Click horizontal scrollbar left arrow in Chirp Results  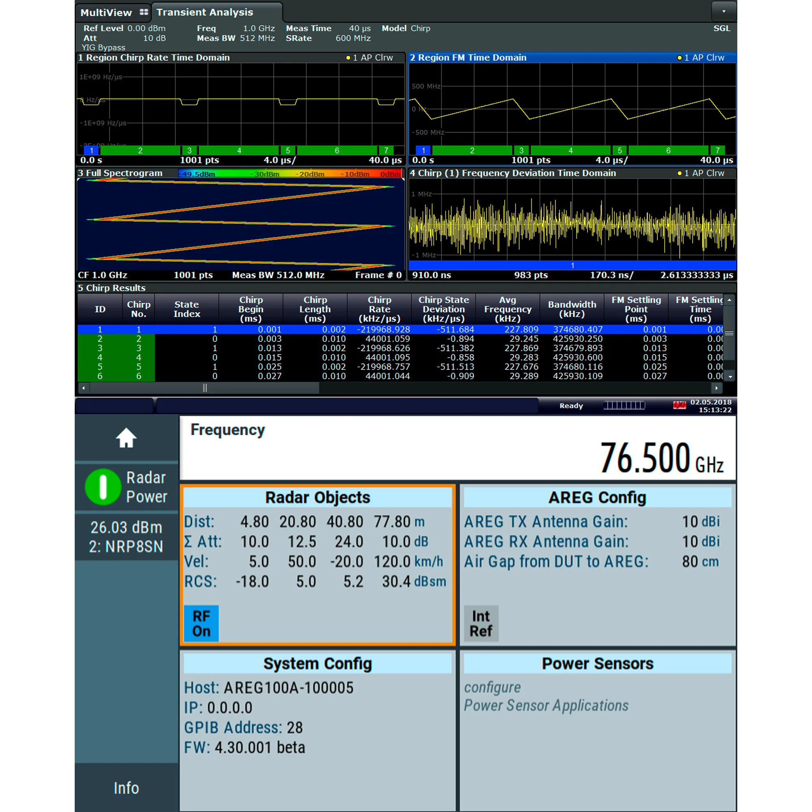click(x=84, y=388)
